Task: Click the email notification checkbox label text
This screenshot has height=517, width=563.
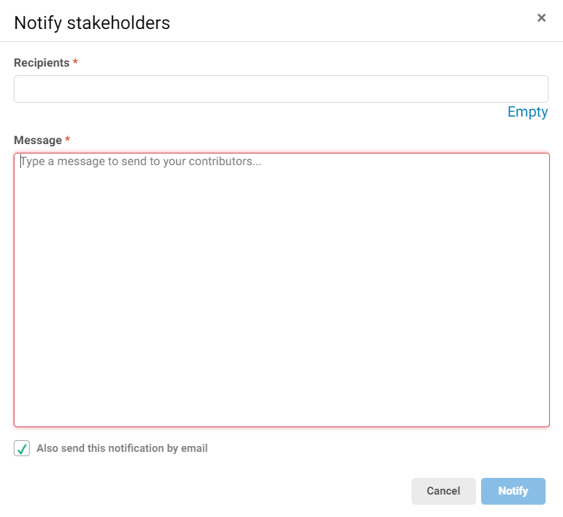Action: point(122,449)
